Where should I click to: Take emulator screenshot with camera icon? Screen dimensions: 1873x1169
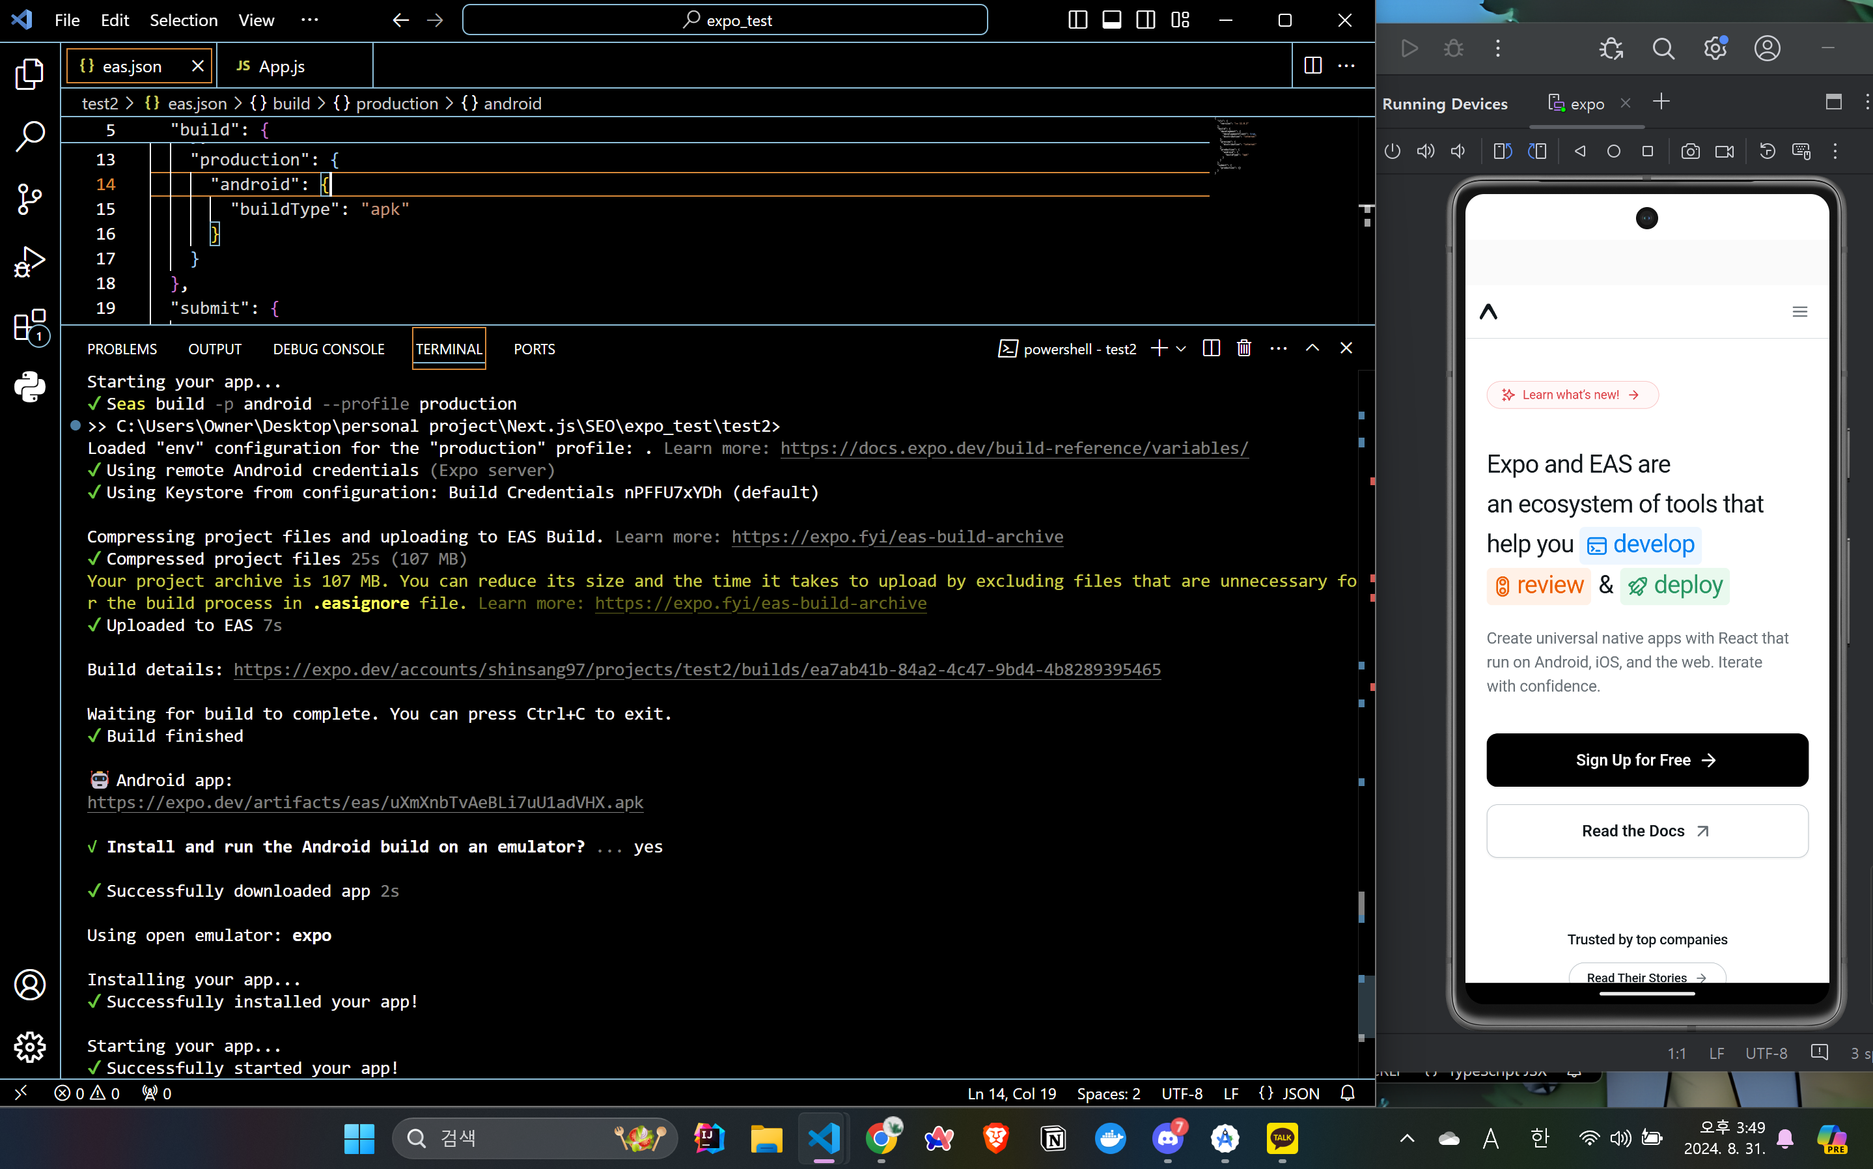point(1690,152)
